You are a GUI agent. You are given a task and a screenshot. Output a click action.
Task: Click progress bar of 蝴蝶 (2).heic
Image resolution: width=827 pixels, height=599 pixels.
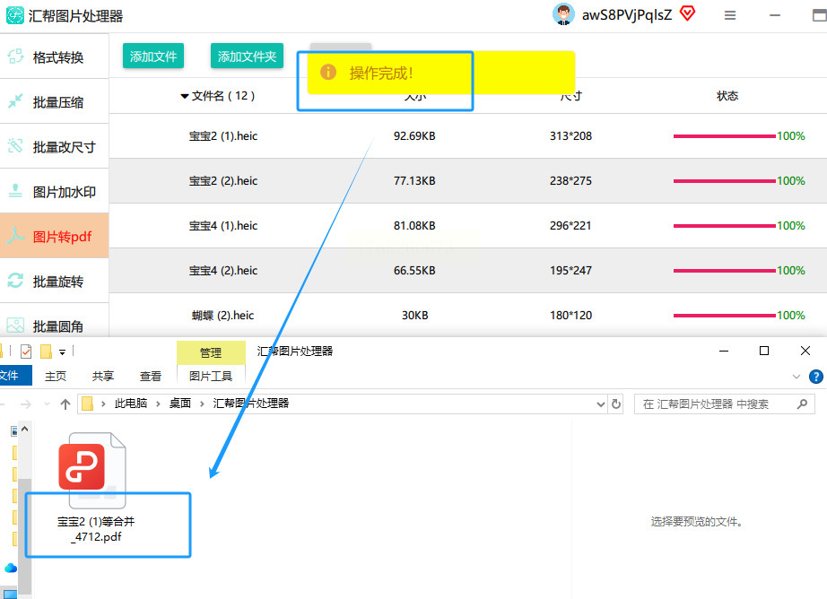725,316
